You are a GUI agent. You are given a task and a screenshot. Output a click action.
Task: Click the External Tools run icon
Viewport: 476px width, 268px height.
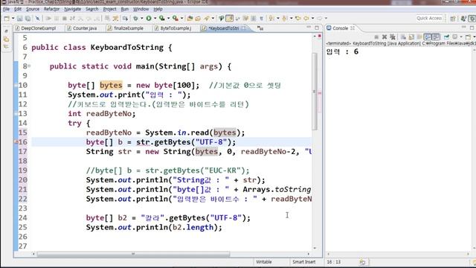click(176, 18)
